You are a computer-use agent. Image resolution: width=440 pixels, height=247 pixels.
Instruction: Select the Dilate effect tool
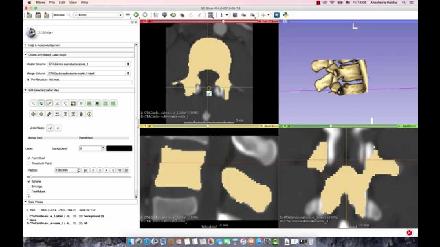click(41, 114)
